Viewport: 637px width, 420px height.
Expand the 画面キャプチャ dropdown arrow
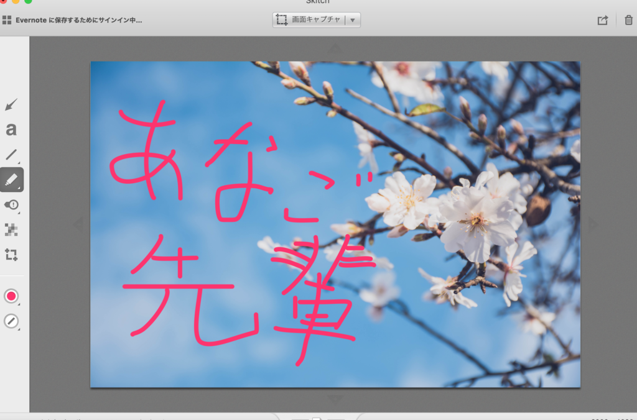coord(352,20)
